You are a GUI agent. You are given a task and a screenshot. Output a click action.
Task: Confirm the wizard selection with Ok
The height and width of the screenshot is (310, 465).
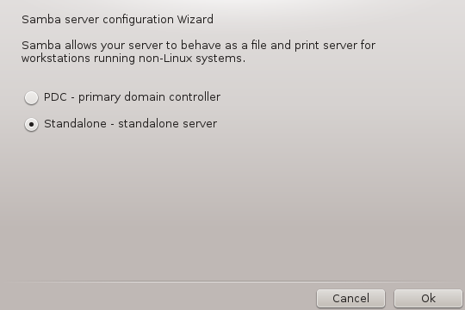coord(428,299)
